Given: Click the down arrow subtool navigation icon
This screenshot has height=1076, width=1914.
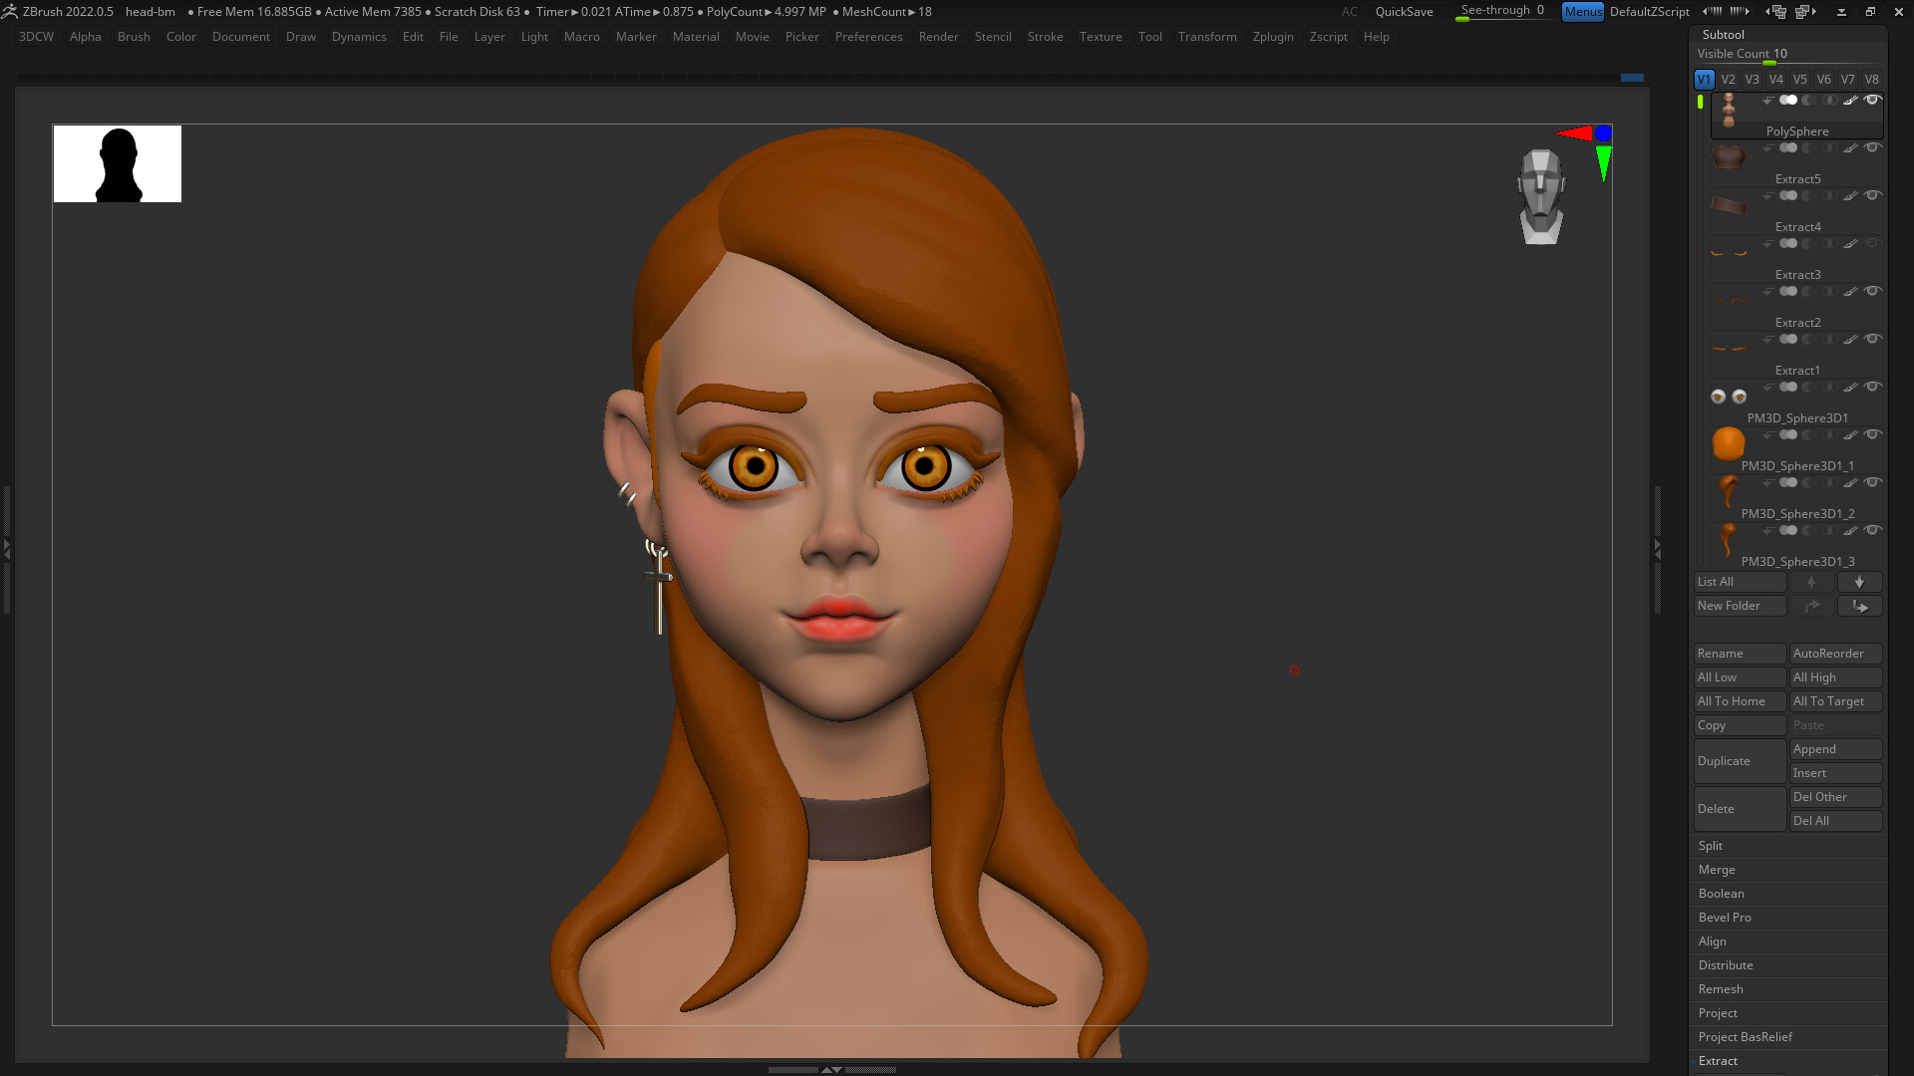Looking at the screenshot, I should coord(1859,582).
